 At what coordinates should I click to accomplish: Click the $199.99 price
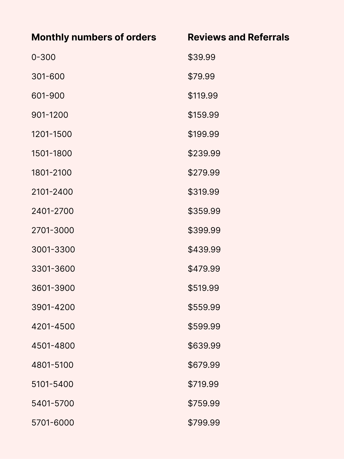[203, 134]
